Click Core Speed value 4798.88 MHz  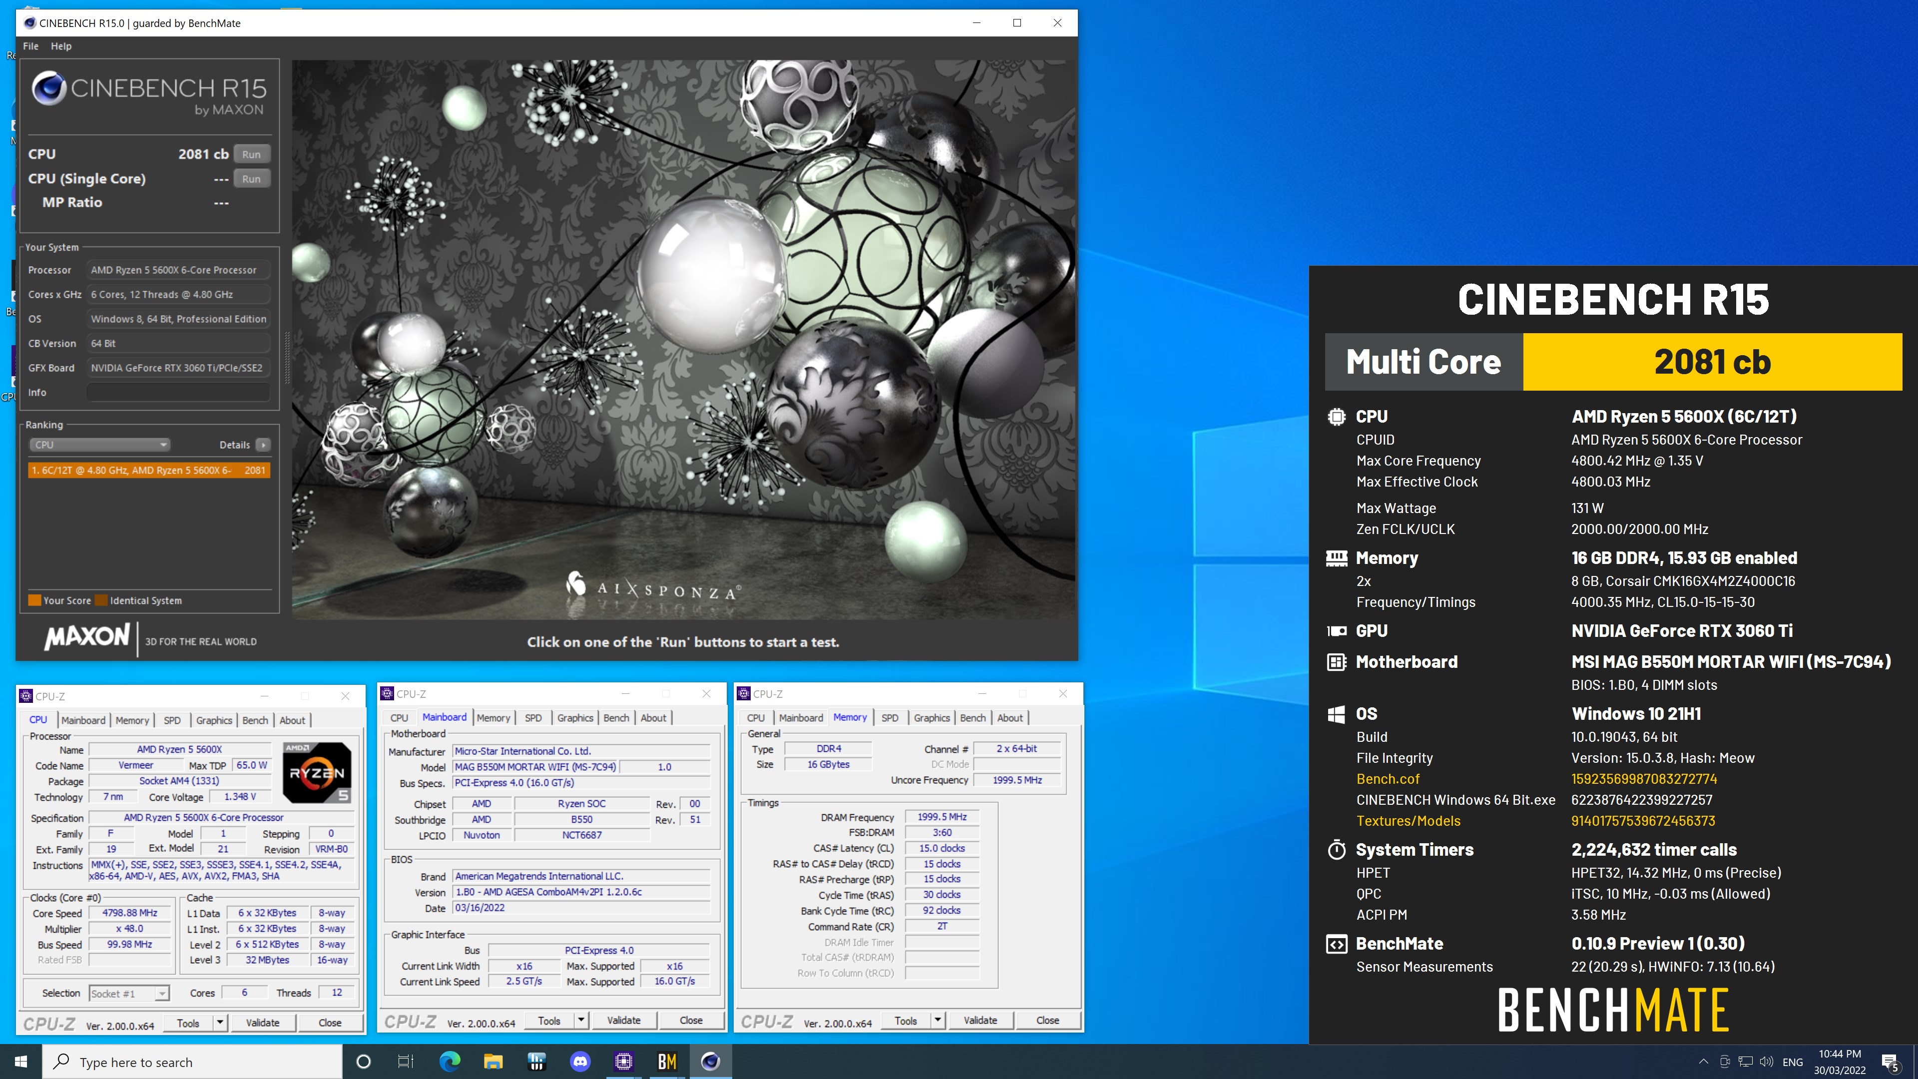129,913
